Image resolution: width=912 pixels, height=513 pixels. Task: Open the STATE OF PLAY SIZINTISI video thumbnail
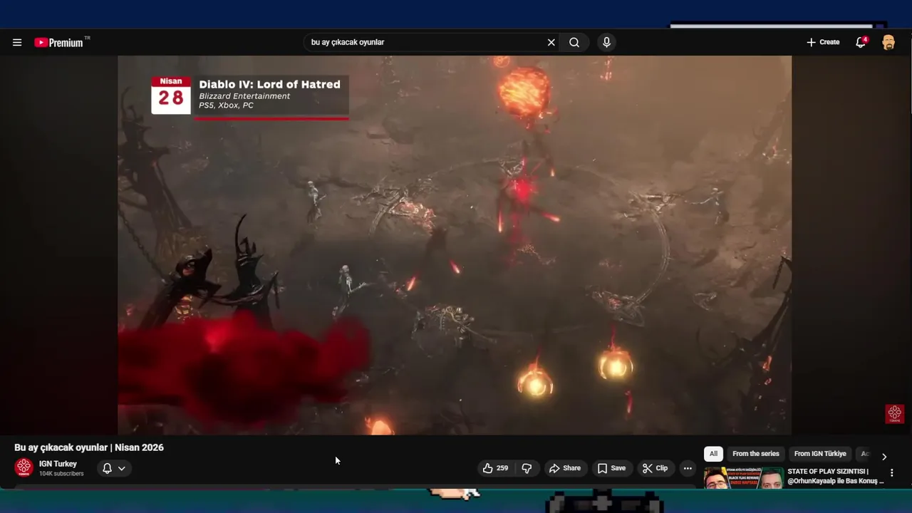click(743, 477)
